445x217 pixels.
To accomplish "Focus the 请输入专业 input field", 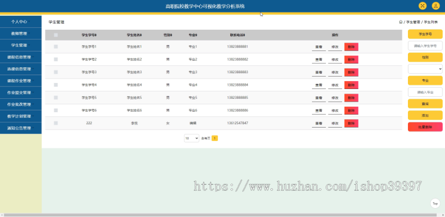I will pyautogui.click(x=425, y=92).
